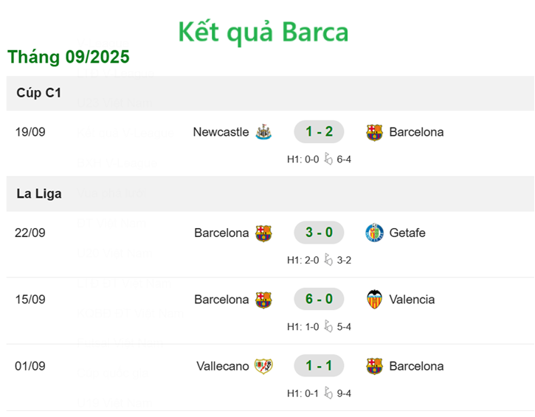
Task: Click Barcelona crest in the Vallecano match
Action: click(375, 366)
